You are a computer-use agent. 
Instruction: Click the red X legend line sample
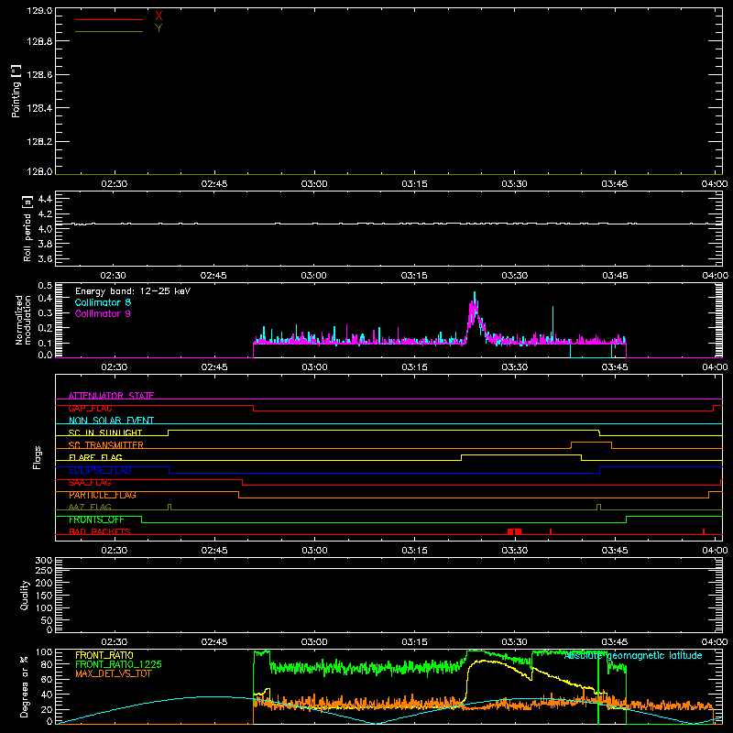[x=109, y=19]
